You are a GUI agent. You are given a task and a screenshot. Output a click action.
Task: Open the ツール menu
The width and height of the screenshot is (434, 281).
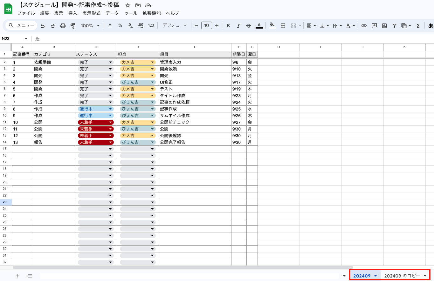pyautogui.click(x=131, y=13)
